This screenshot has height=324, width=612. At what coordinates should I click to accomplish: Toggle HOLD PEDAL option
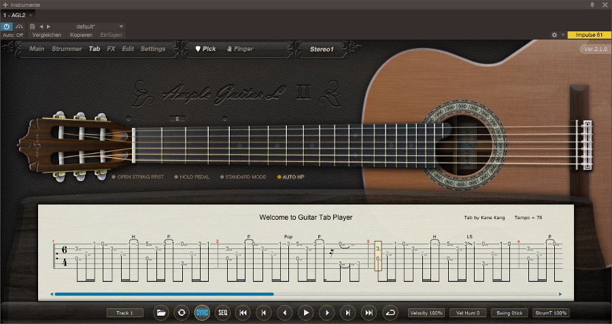tap(192, 177)
